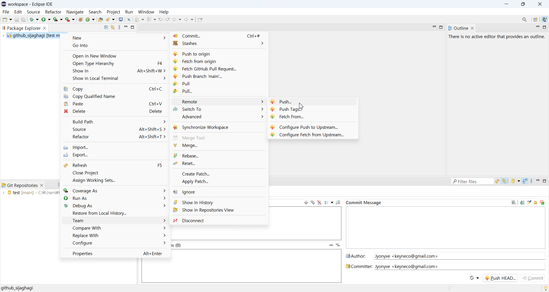This screenshot has width=549, height=292.
Task: Click the commit message history icon
Action: [x=514, y=203]
